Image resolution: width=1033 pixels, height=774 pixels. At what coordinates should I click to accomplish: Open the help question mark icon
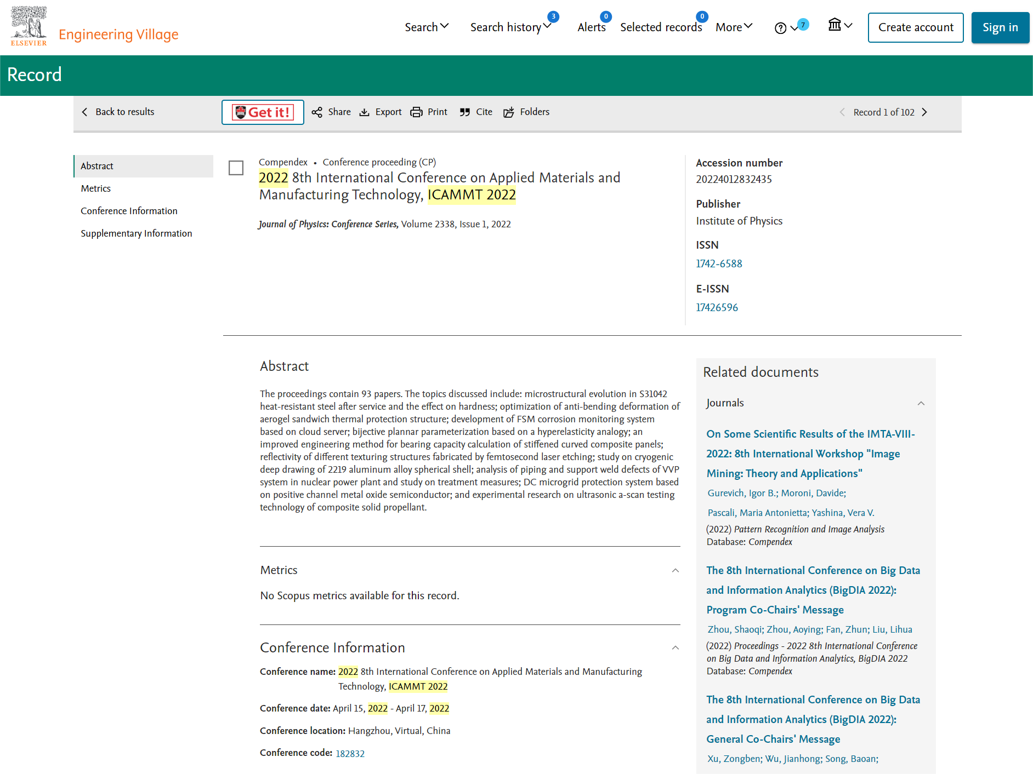pyautogui.click(x=780, y=28)
